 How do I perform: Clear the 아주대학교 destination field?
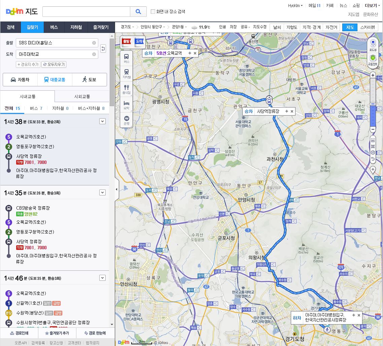(94, 54)
